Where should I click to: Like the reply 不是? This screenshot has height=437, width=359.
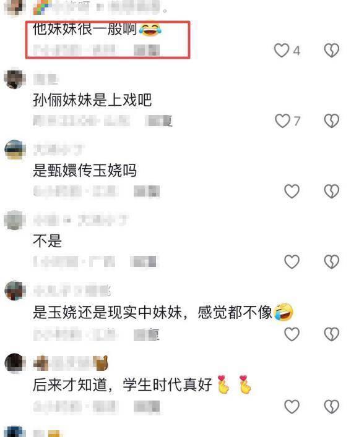coord(292,261)
